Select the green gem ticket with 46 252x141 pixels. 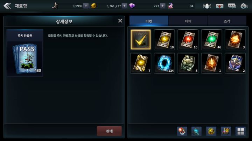211,40
